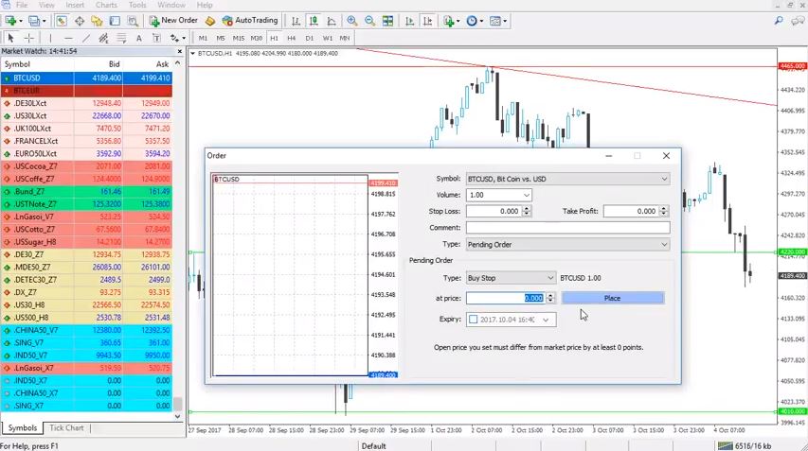Select the text label 'A' drawing tool
Image resolution: width=808 pixels, height=451 pixels.
pyautogui.click(x=139, y=38)
